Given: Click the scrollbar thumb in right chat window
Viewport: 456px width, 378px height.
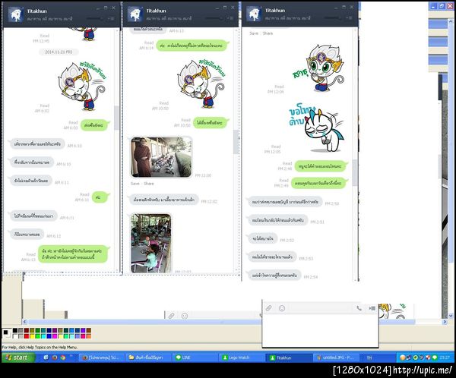Looking at the screenshot, I should click(355, 173).
